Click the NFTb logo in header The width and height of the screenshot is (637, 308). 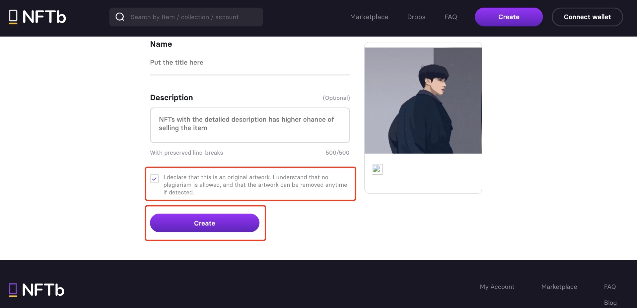pos(37,17)
